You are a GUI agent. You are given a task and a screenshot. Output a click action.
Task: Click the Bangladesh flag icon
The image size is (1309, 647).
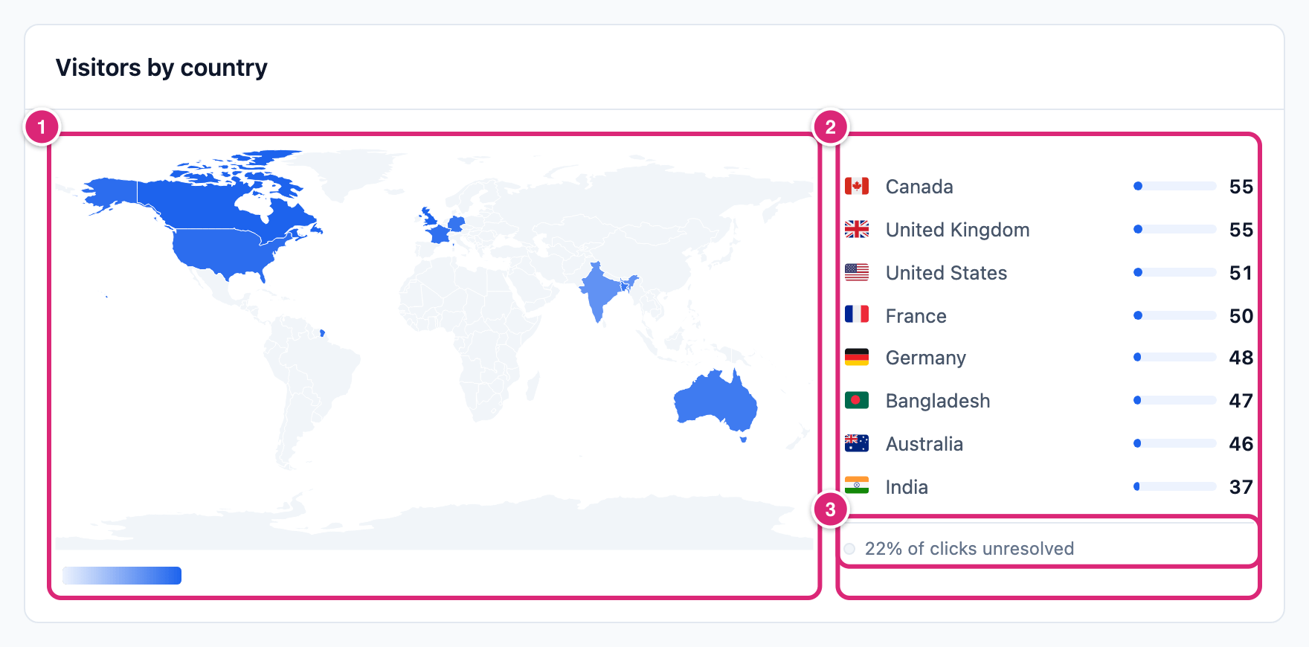click(x=857, y=401)
